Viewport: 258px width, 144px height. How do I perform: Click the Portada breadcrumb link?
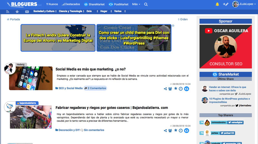[x=13, y=19]
